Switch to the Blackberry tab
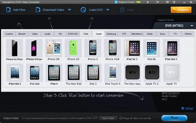Viewport: 196px width, 123px height. (137, 34)
